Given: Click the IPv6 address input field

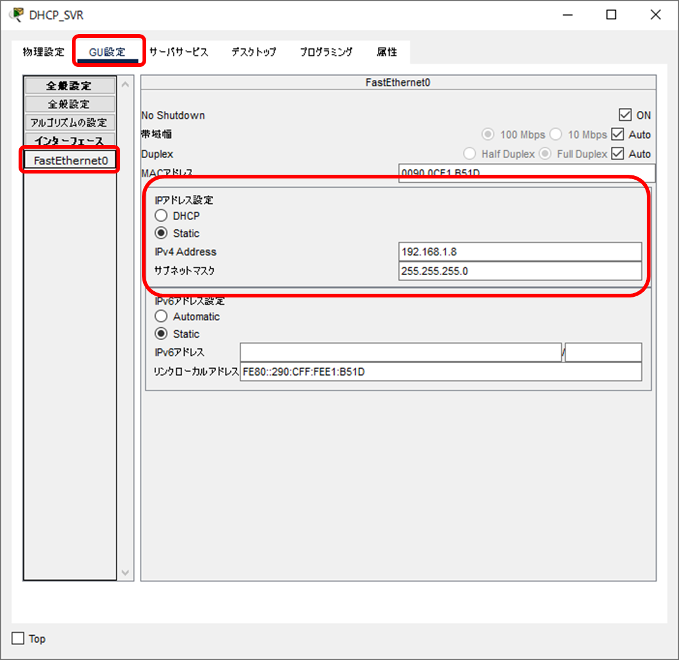Looking at the screenshot, I should coord(401,353).
